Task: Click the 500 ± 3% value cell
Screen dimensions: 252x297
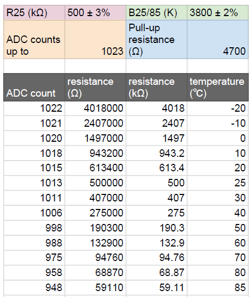Action: [x=95, y=13]
